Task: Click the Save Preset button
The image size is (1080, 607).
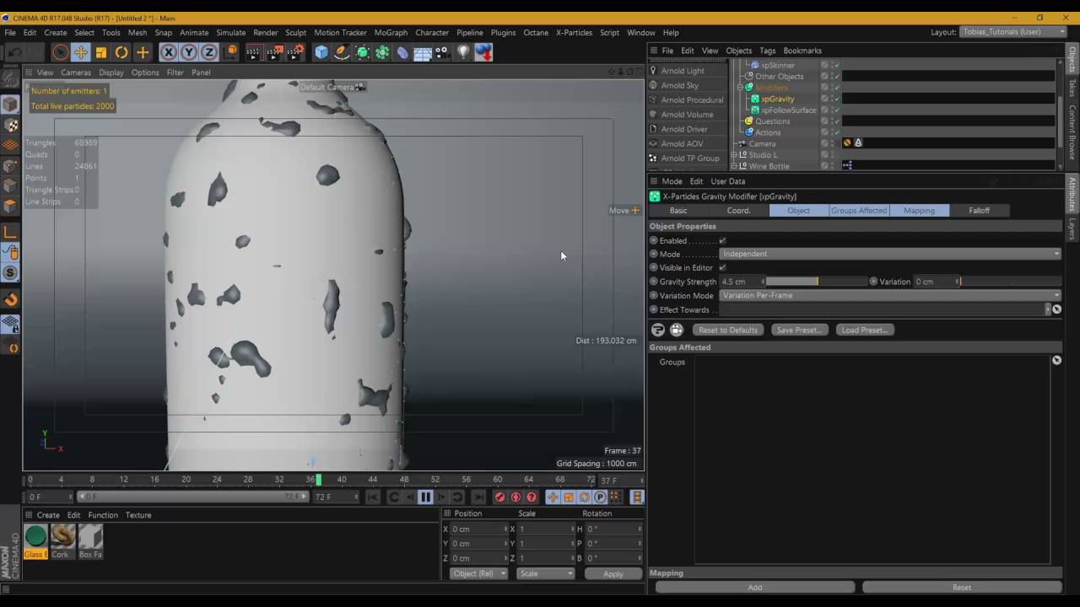Action: point(798,330)
